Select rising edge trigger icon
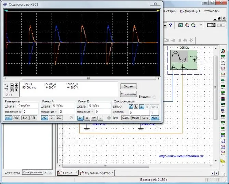Image resolution: width=229 pixels, height=184 pixels. [x=131, y=107]
